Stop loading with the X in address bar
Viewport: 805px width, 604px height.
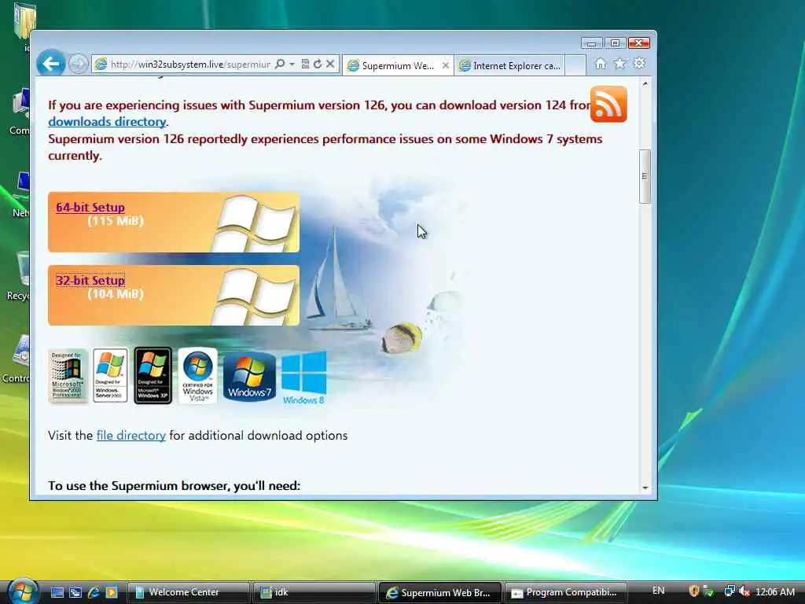coord(331,64)
